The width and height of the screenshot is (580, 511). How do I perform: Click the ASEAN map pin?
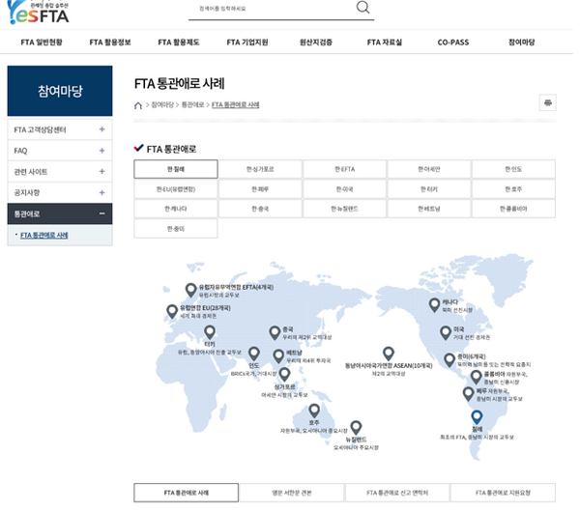(x=389, y=354)
